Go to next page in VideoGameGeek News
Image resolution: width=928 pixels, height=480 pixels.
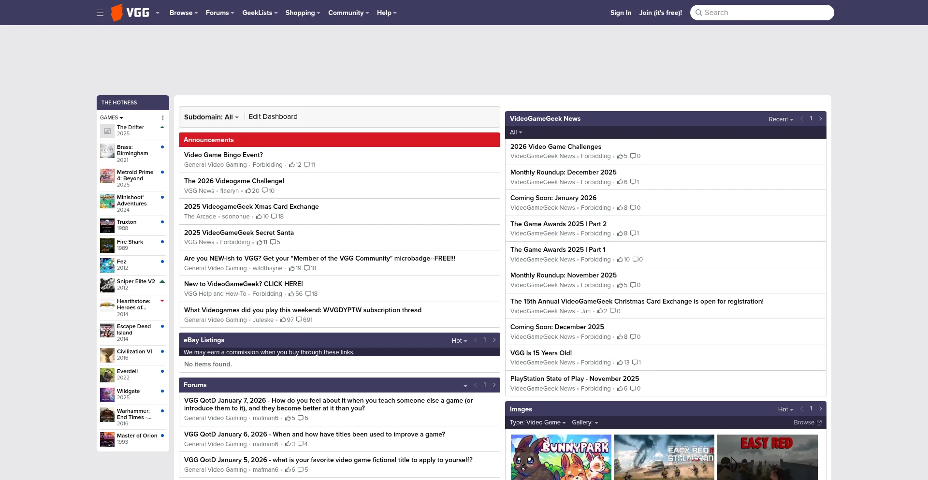click(x=820, y=119)
